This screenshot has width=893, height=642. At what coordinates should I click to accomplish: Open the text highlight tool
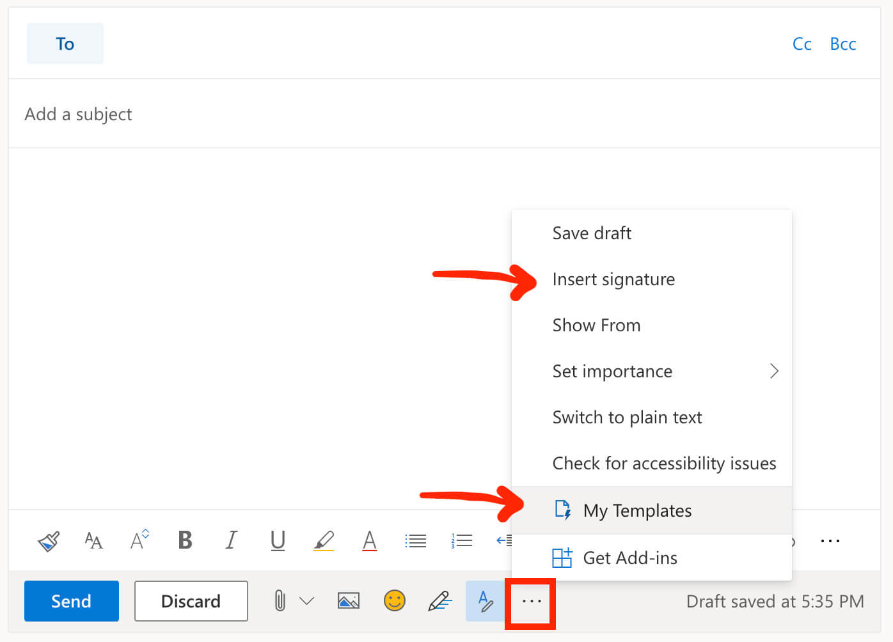click(324, 540)
